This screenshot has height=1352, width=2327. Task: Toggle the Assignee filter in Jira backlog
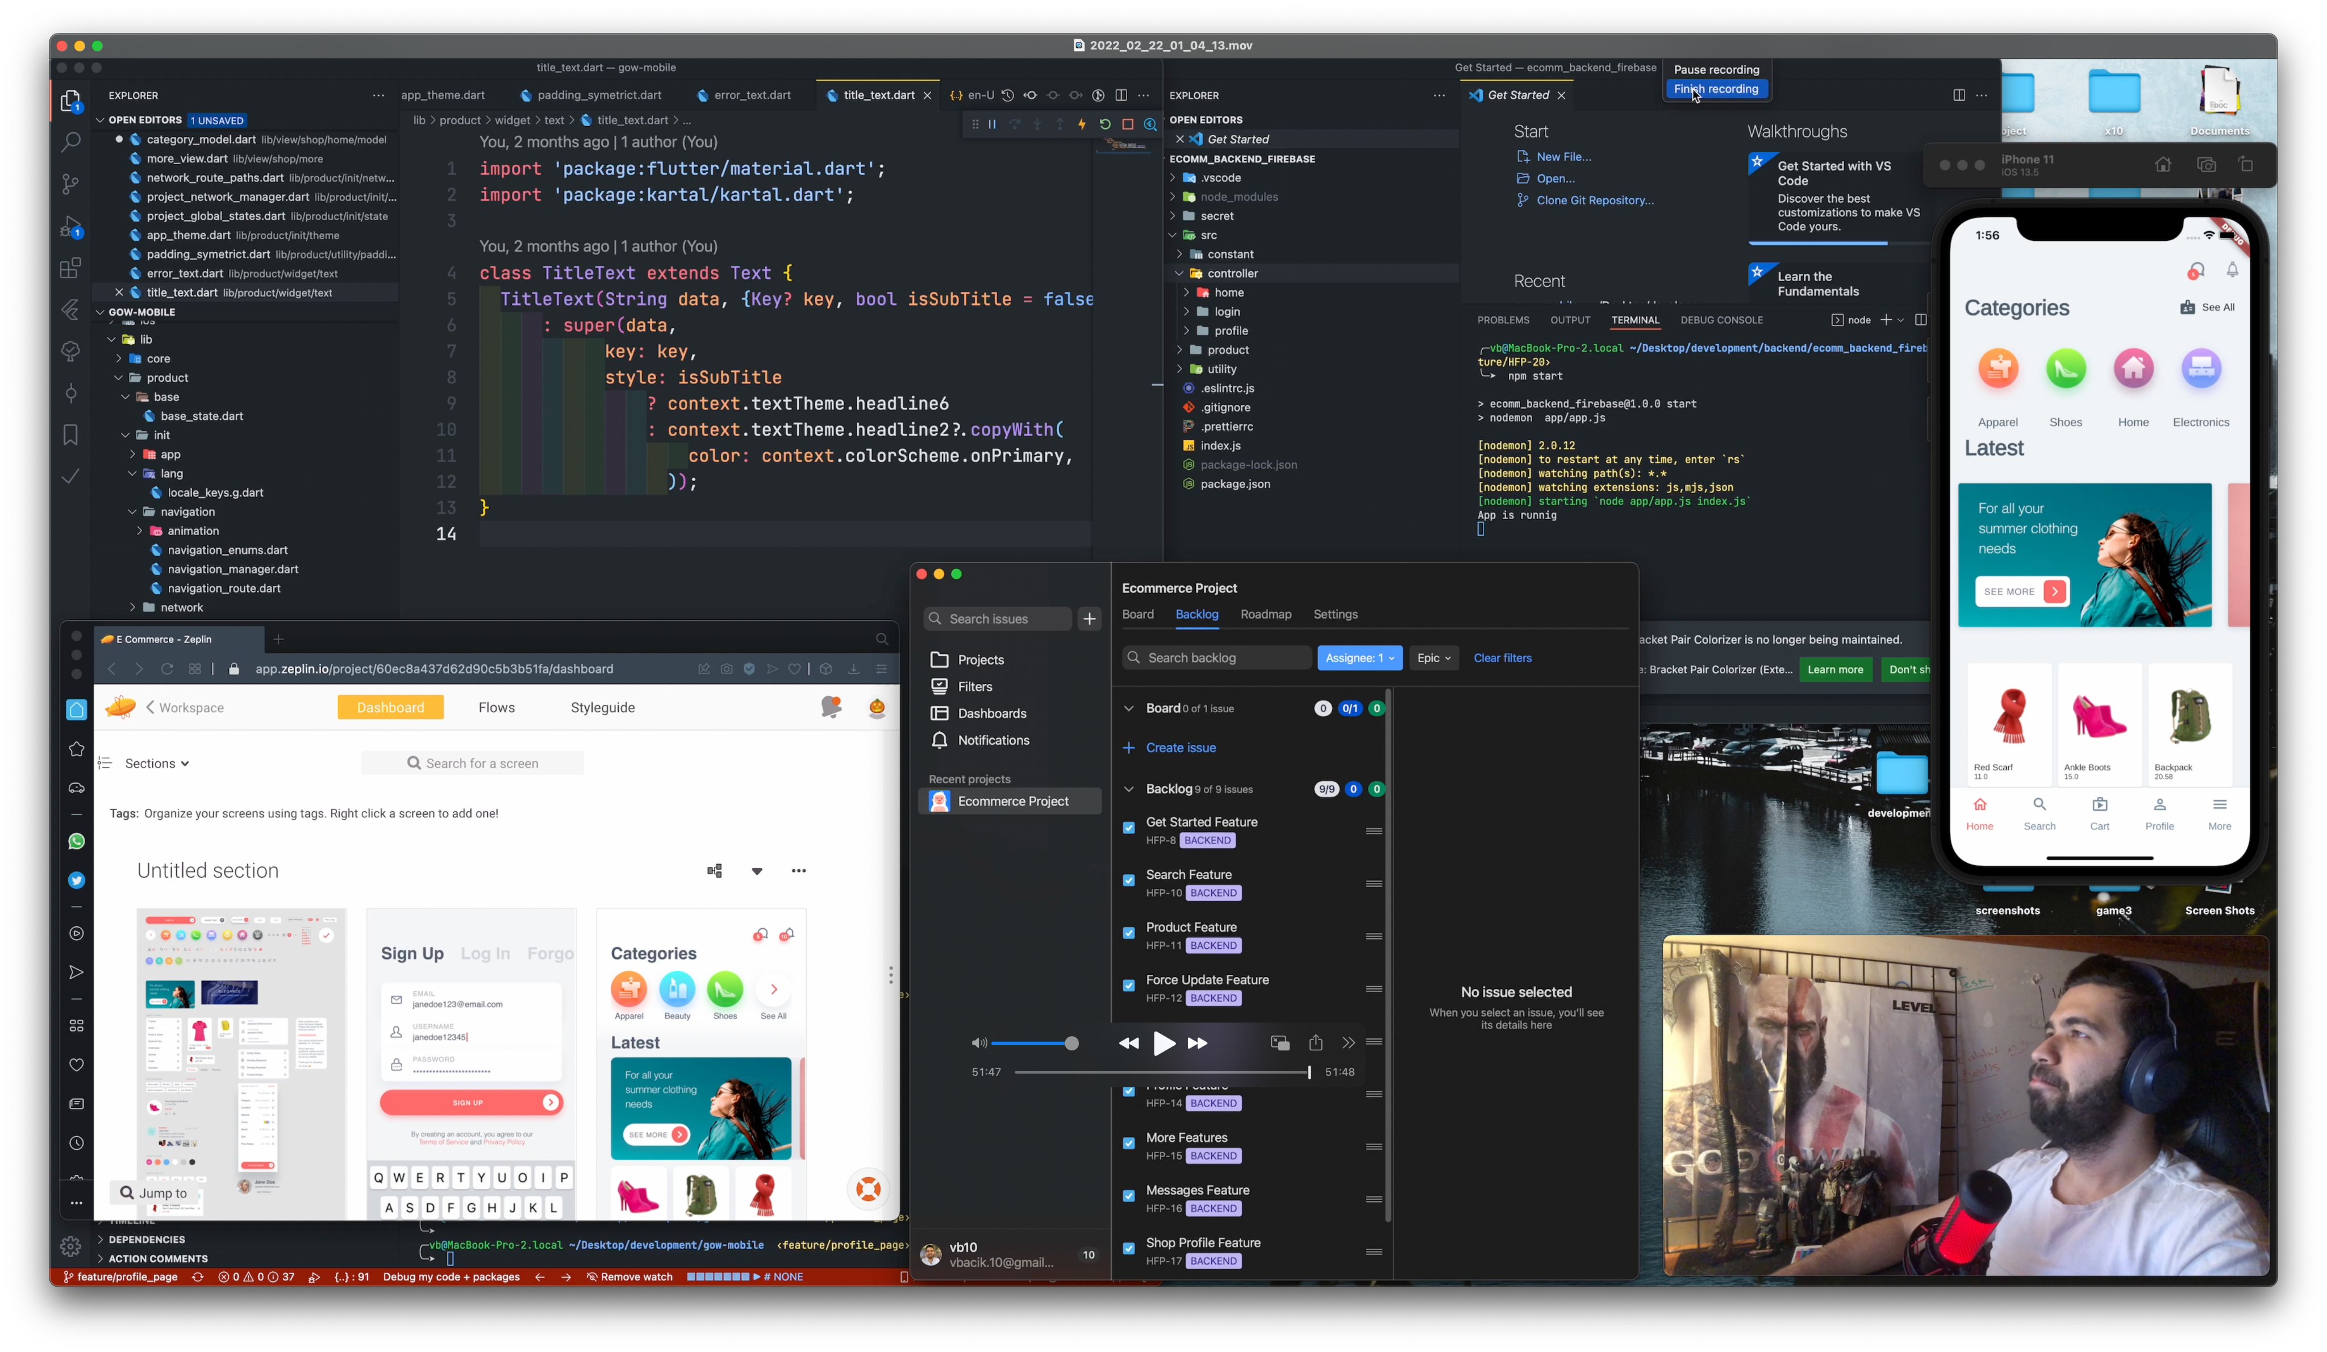pyautogui.click(x=1358, y=657)
